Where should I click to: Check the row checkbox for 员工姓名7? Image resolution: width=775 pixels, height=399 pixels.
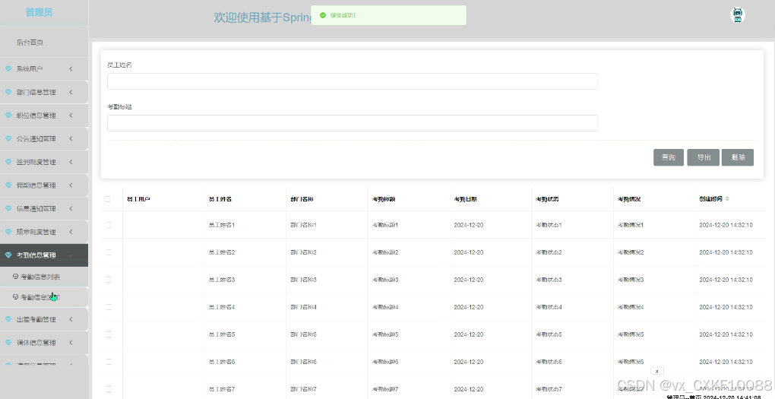(x=109, y=389)
